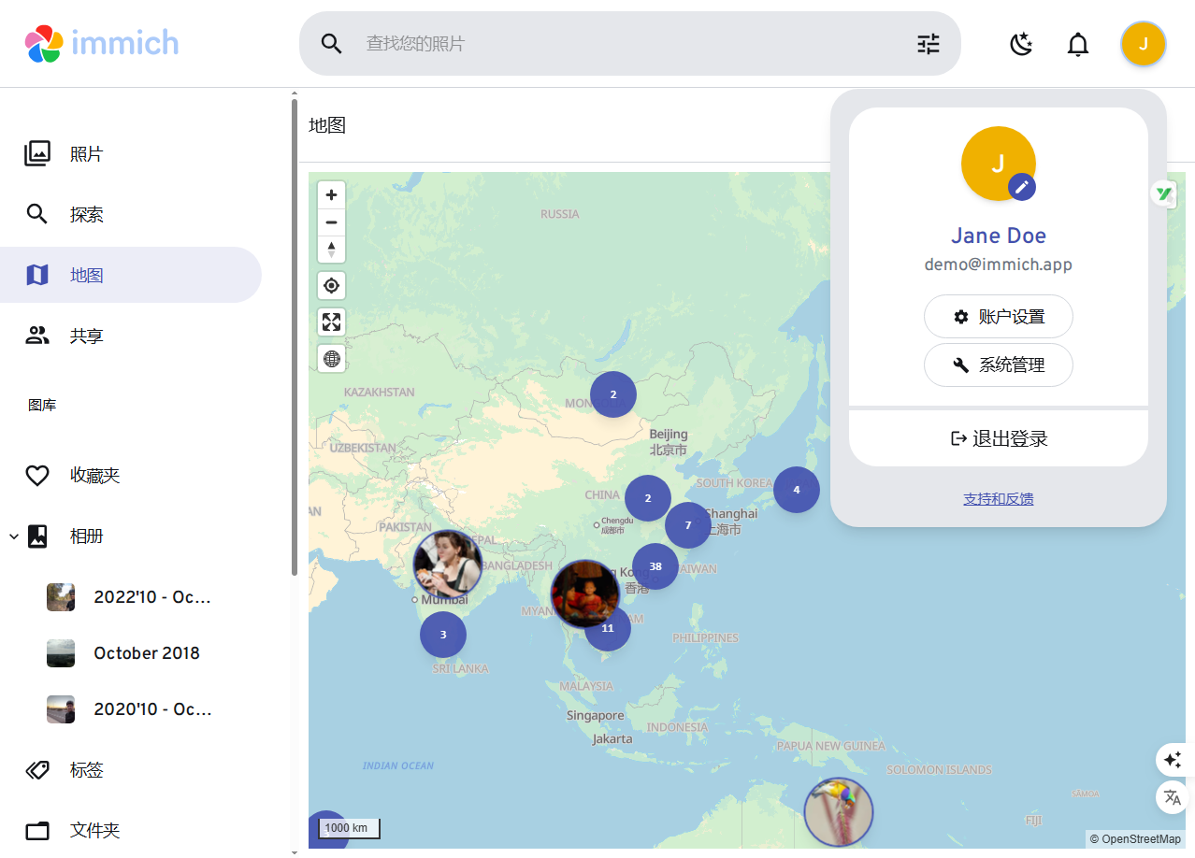Edit profile picture with pencil icon
1195x858 pixels.
point(1022,187)
